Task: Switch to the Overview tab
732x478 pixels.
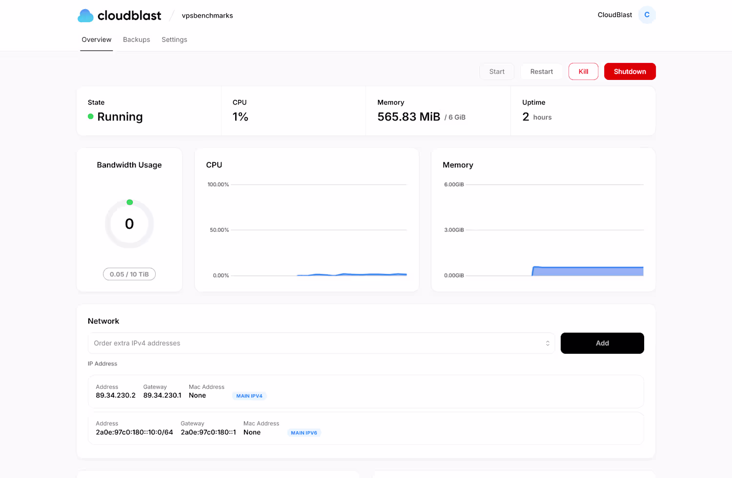Action: tap(97, 39)
